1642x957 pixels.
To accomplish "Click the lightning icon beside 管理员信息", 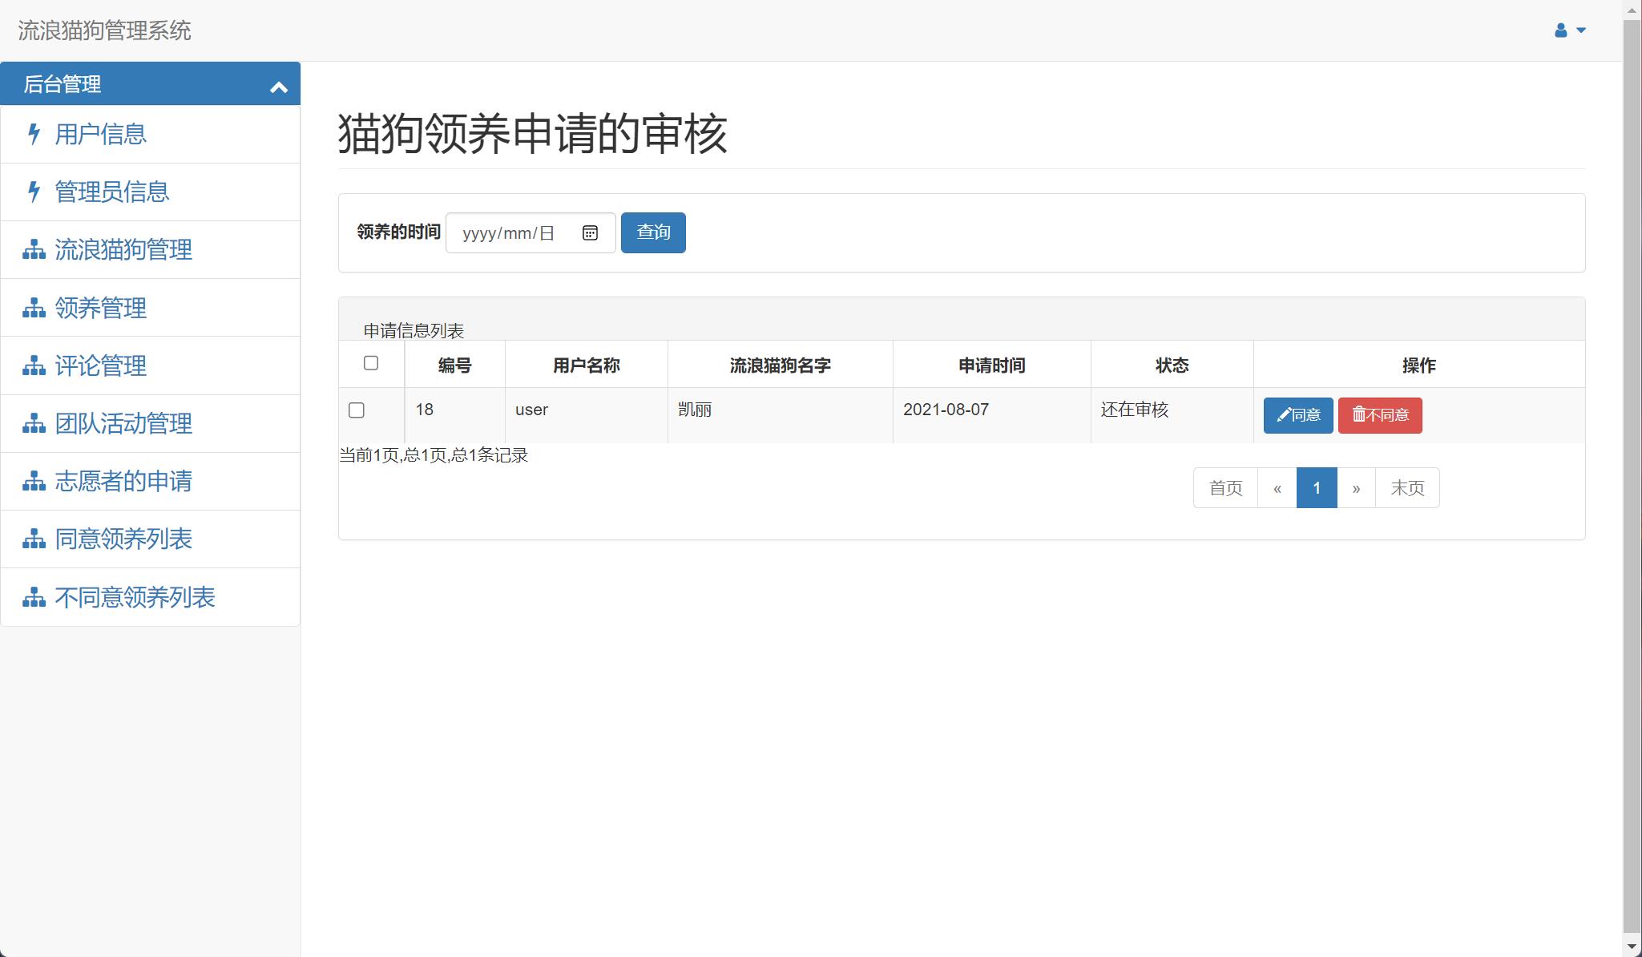I will 33,192.
